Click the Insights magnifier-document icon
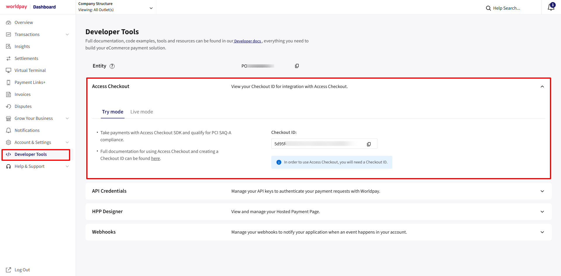The width and height of the screenshot is (561, 276). coord(8,46)
